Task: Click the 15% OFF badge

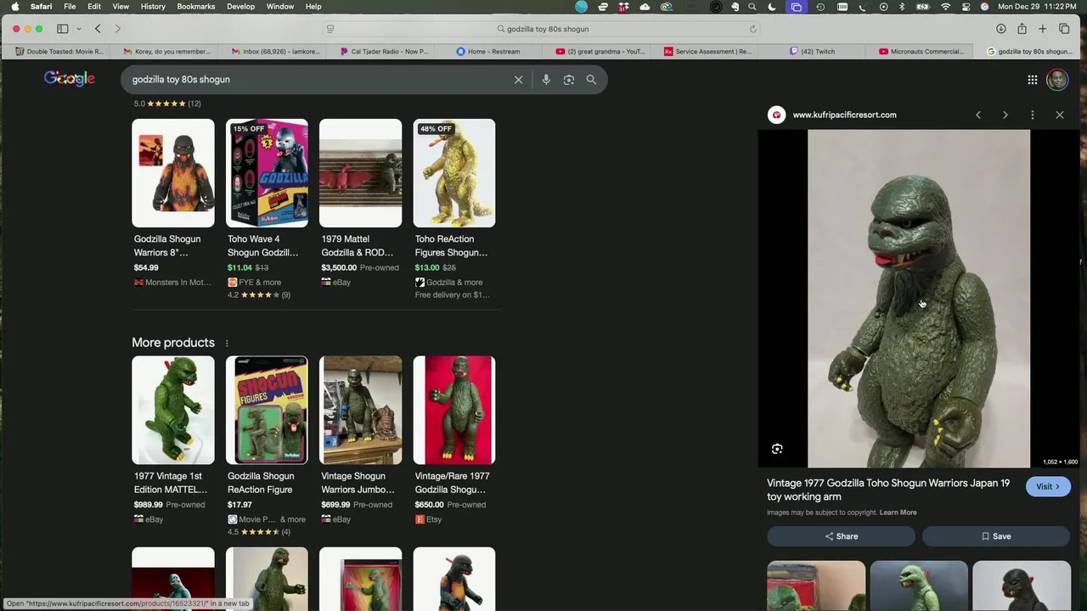Action: coord(248,129)
